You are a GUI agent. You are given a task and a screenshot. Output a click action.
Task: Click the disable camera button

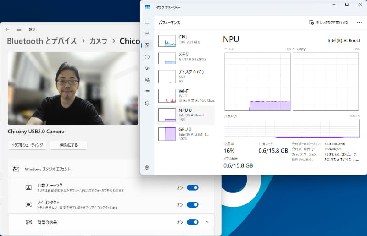[x=68, y=145]
